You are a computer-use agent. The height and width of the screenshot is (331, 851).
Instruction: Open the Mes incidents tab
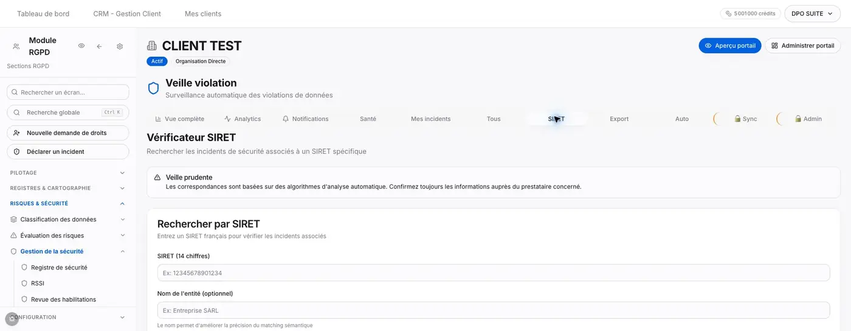(x=431, y=119)
